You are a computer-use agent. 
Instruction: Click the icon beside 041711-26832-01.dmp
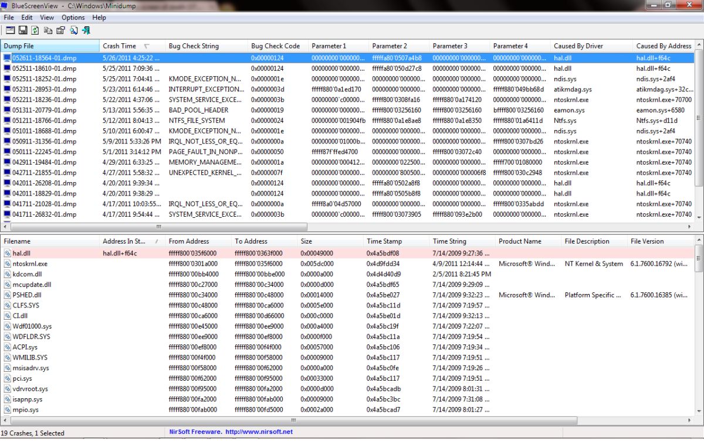[x=7, y=214]
